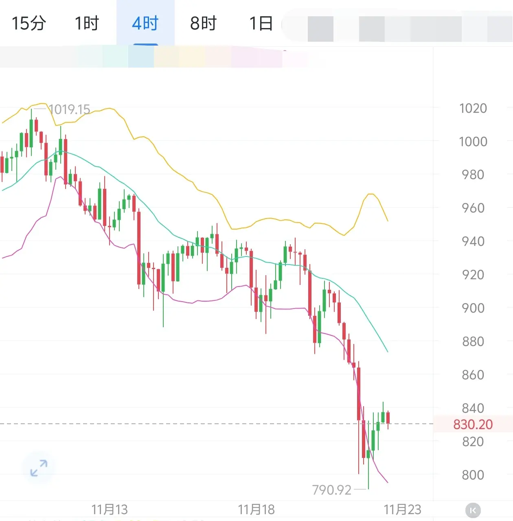
Task: Click the 1000 price axis label
Action: [x=473, y=142]
